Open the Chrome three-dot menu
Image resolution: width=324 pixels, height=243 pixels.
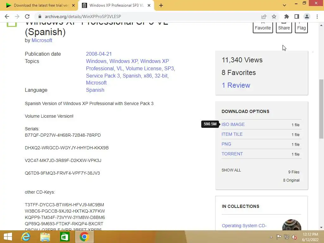pyautogui.click(x=317, y=16)
